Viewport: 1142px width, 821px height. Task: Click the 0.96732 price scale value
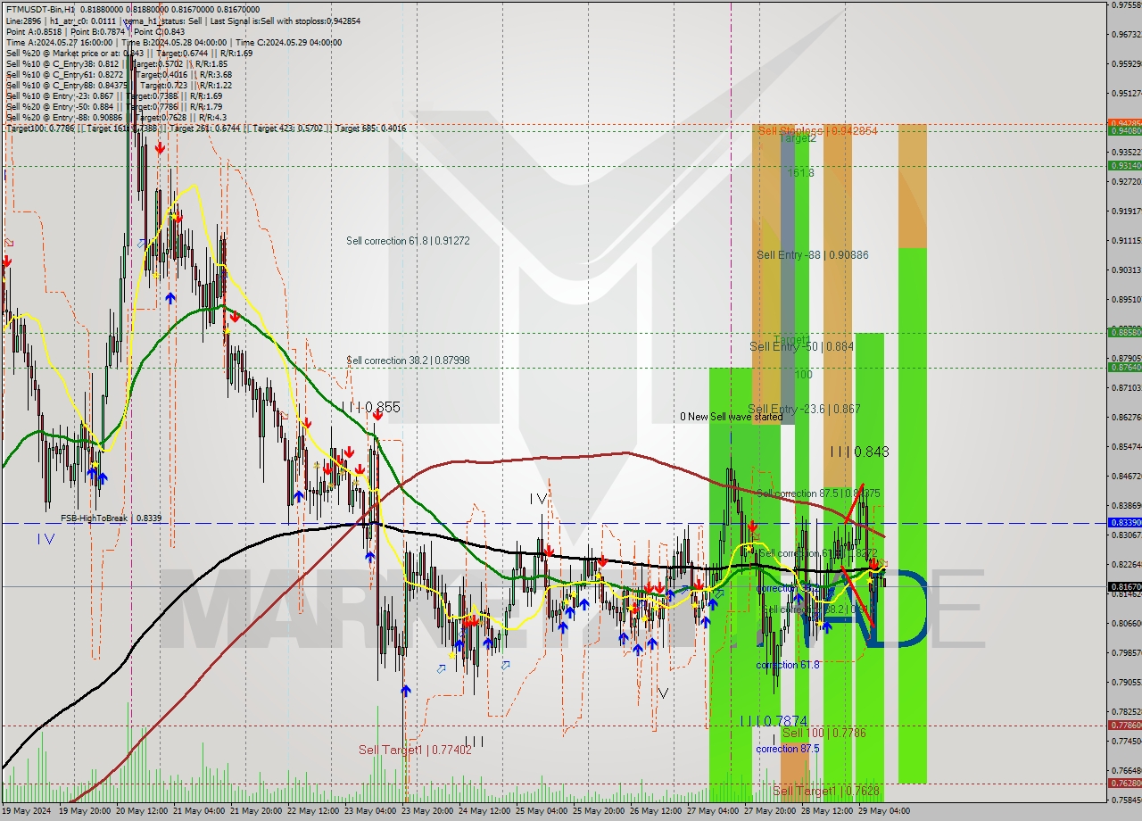[x=1126, y=35]
